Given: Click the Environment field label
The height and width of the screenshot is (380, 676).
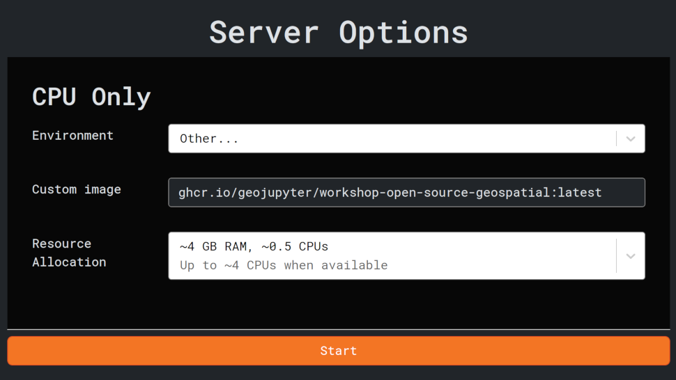Looking at the screenshot, I should point(72,136).
